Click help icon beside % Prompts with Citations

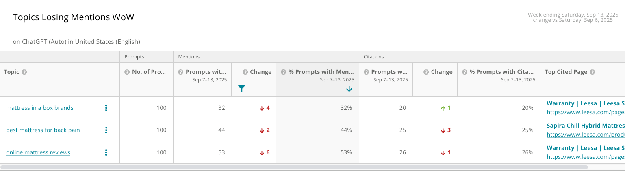coord(465,72)
